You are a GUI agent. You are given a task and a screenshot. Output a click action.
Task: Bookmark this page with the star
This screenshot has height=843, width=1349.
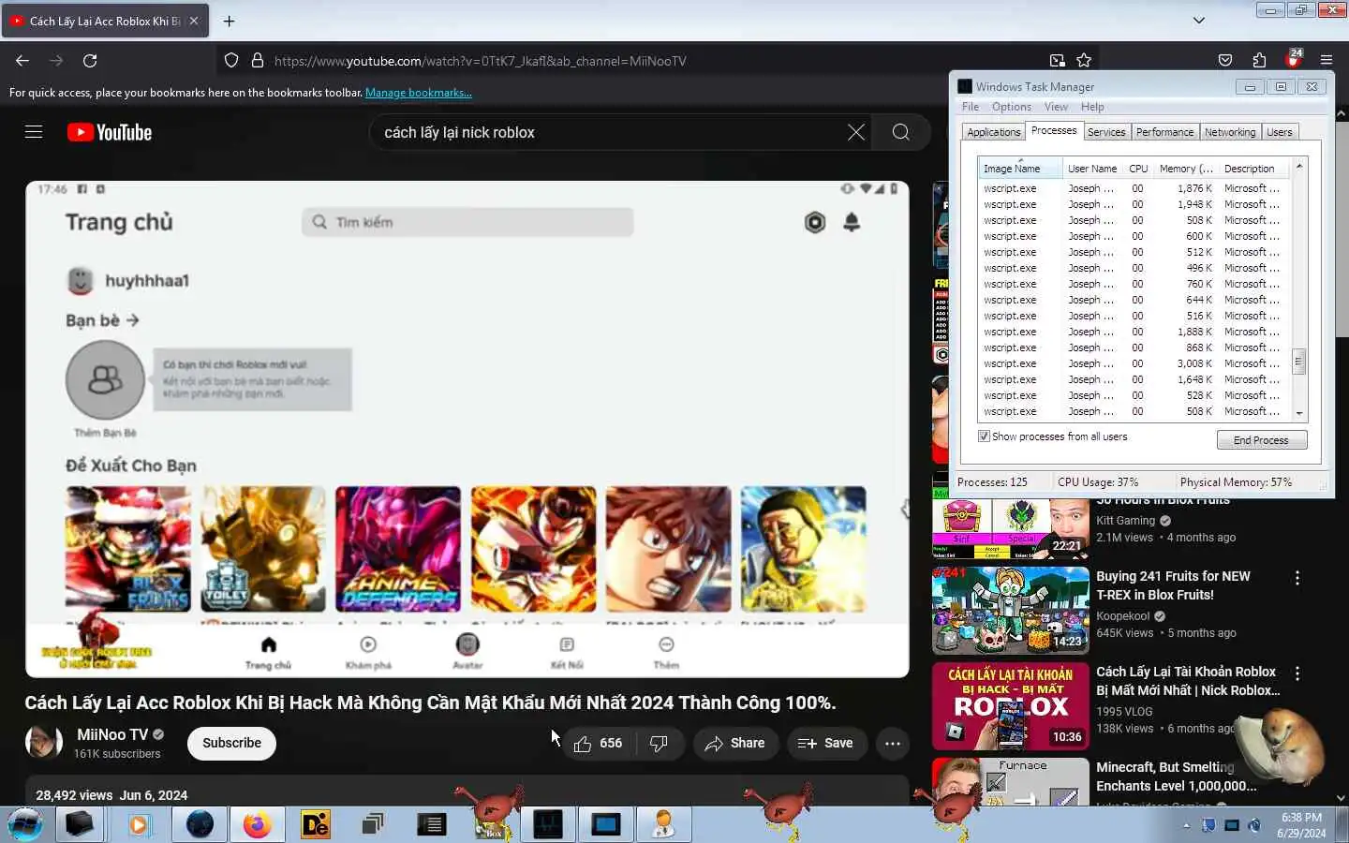coord(1084,61)
